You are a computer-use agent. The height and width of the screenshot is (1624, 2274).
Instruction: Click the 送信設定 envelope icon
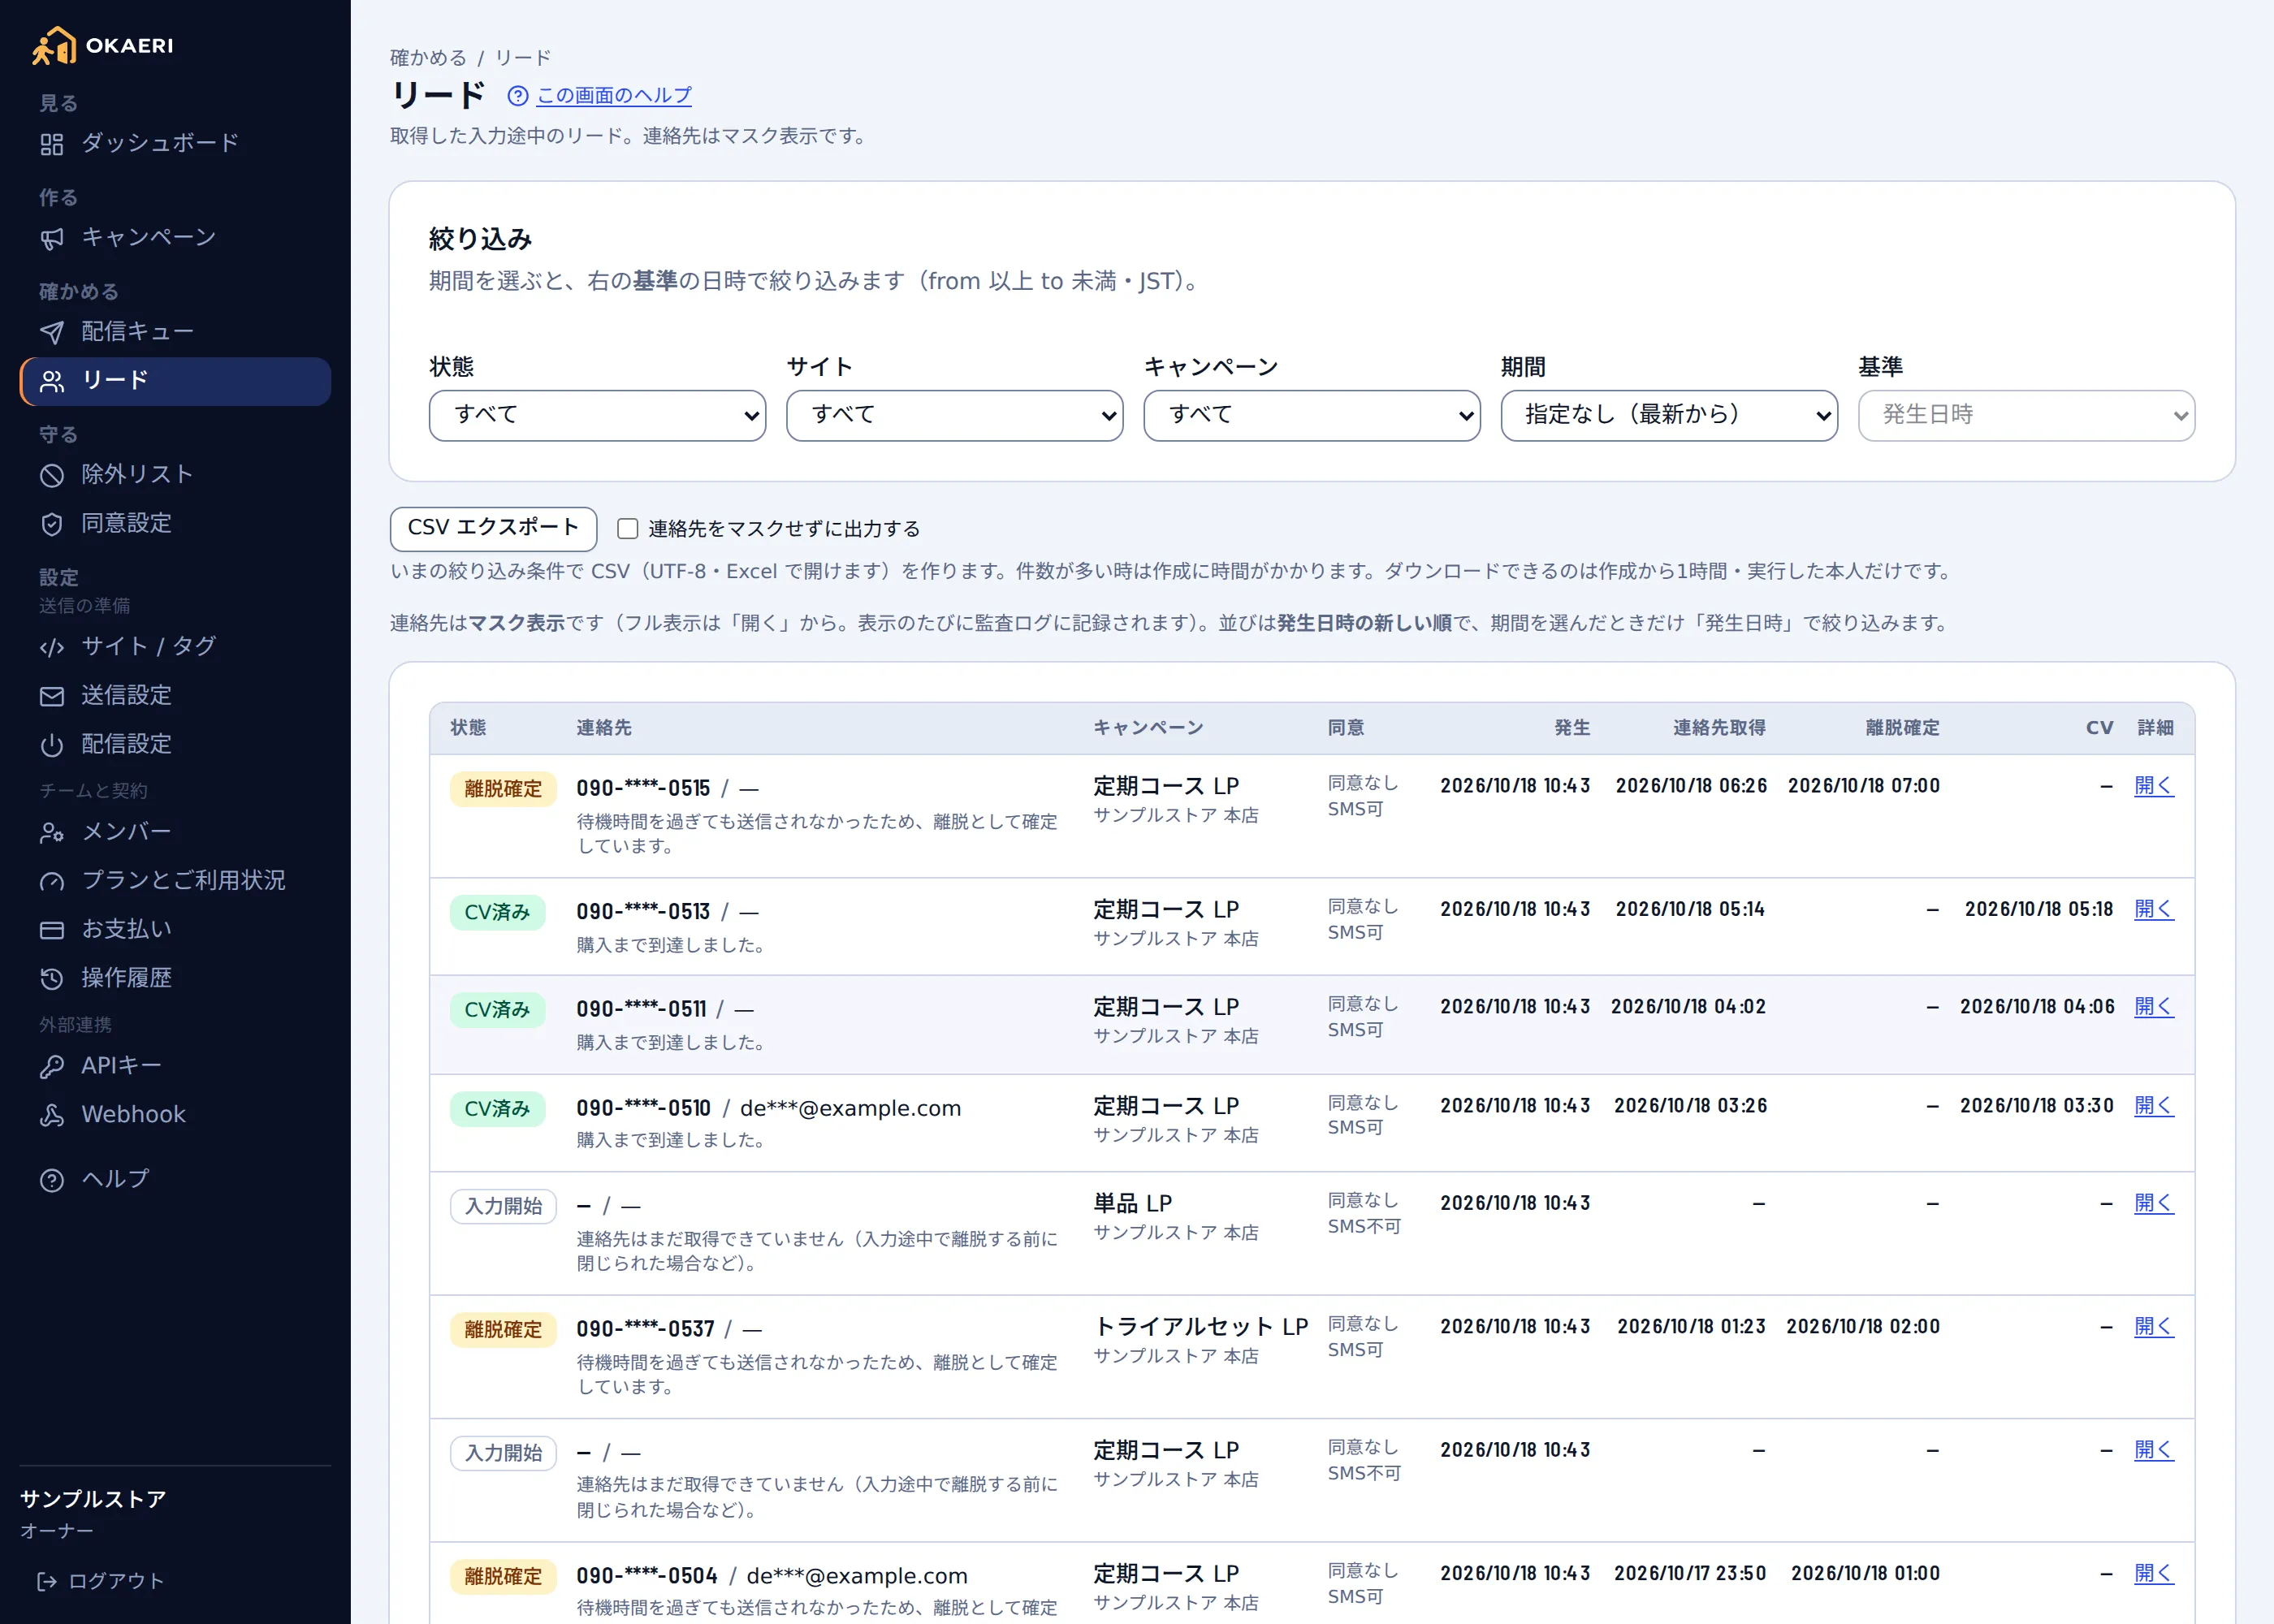(52, 696)
